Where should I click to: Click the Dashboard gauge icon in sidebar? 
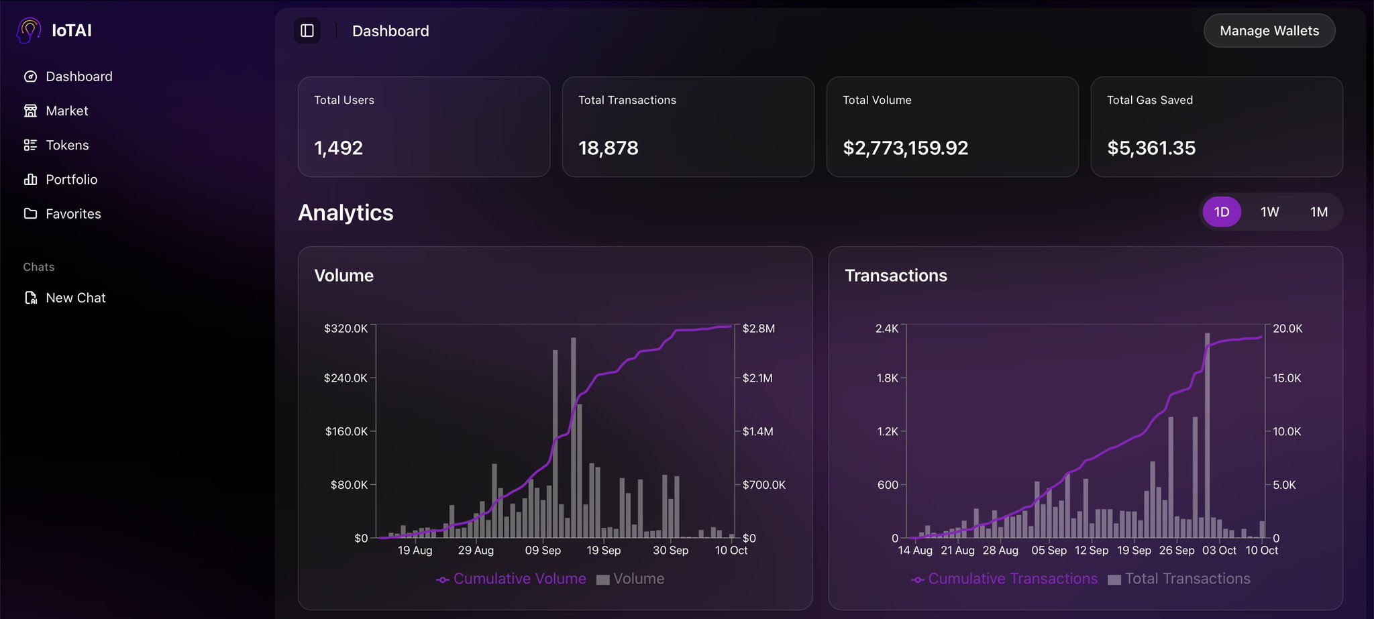click(30, 76)
